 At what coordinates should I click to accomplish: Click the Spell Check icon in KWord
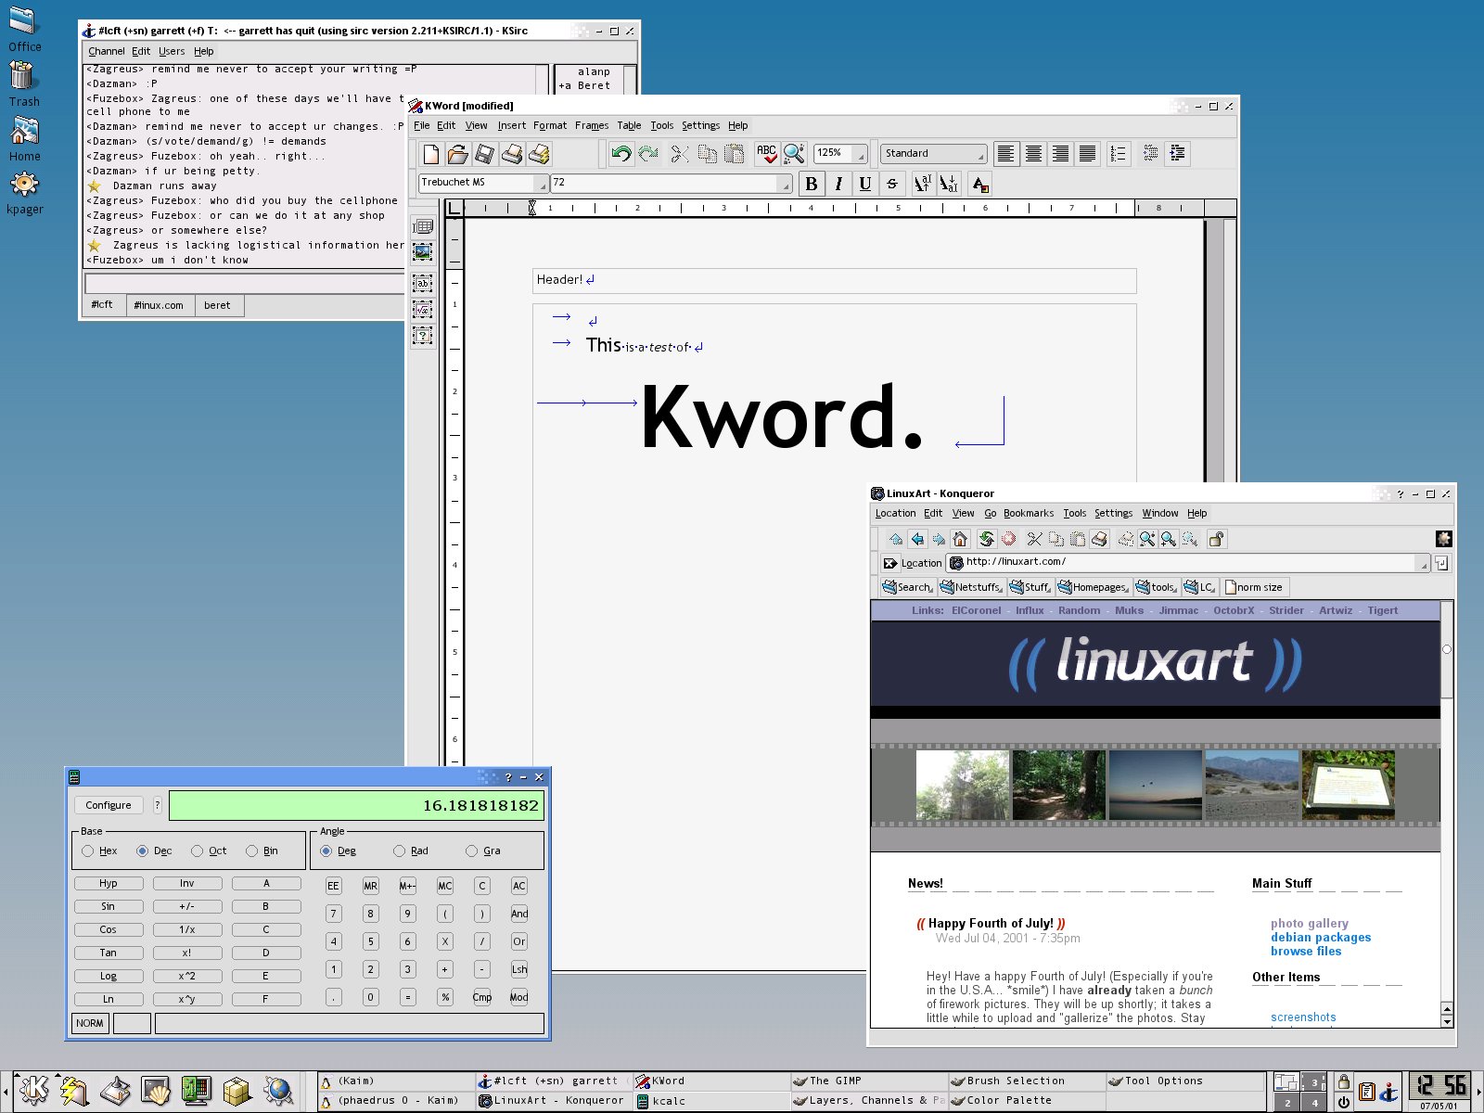tap(766, 154)
